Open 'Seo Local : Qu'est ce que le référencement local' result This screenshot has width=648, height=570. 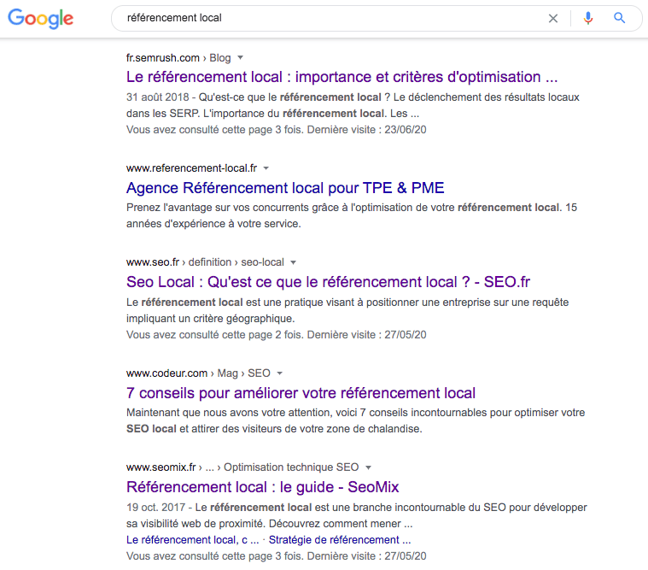pos(328,282)
